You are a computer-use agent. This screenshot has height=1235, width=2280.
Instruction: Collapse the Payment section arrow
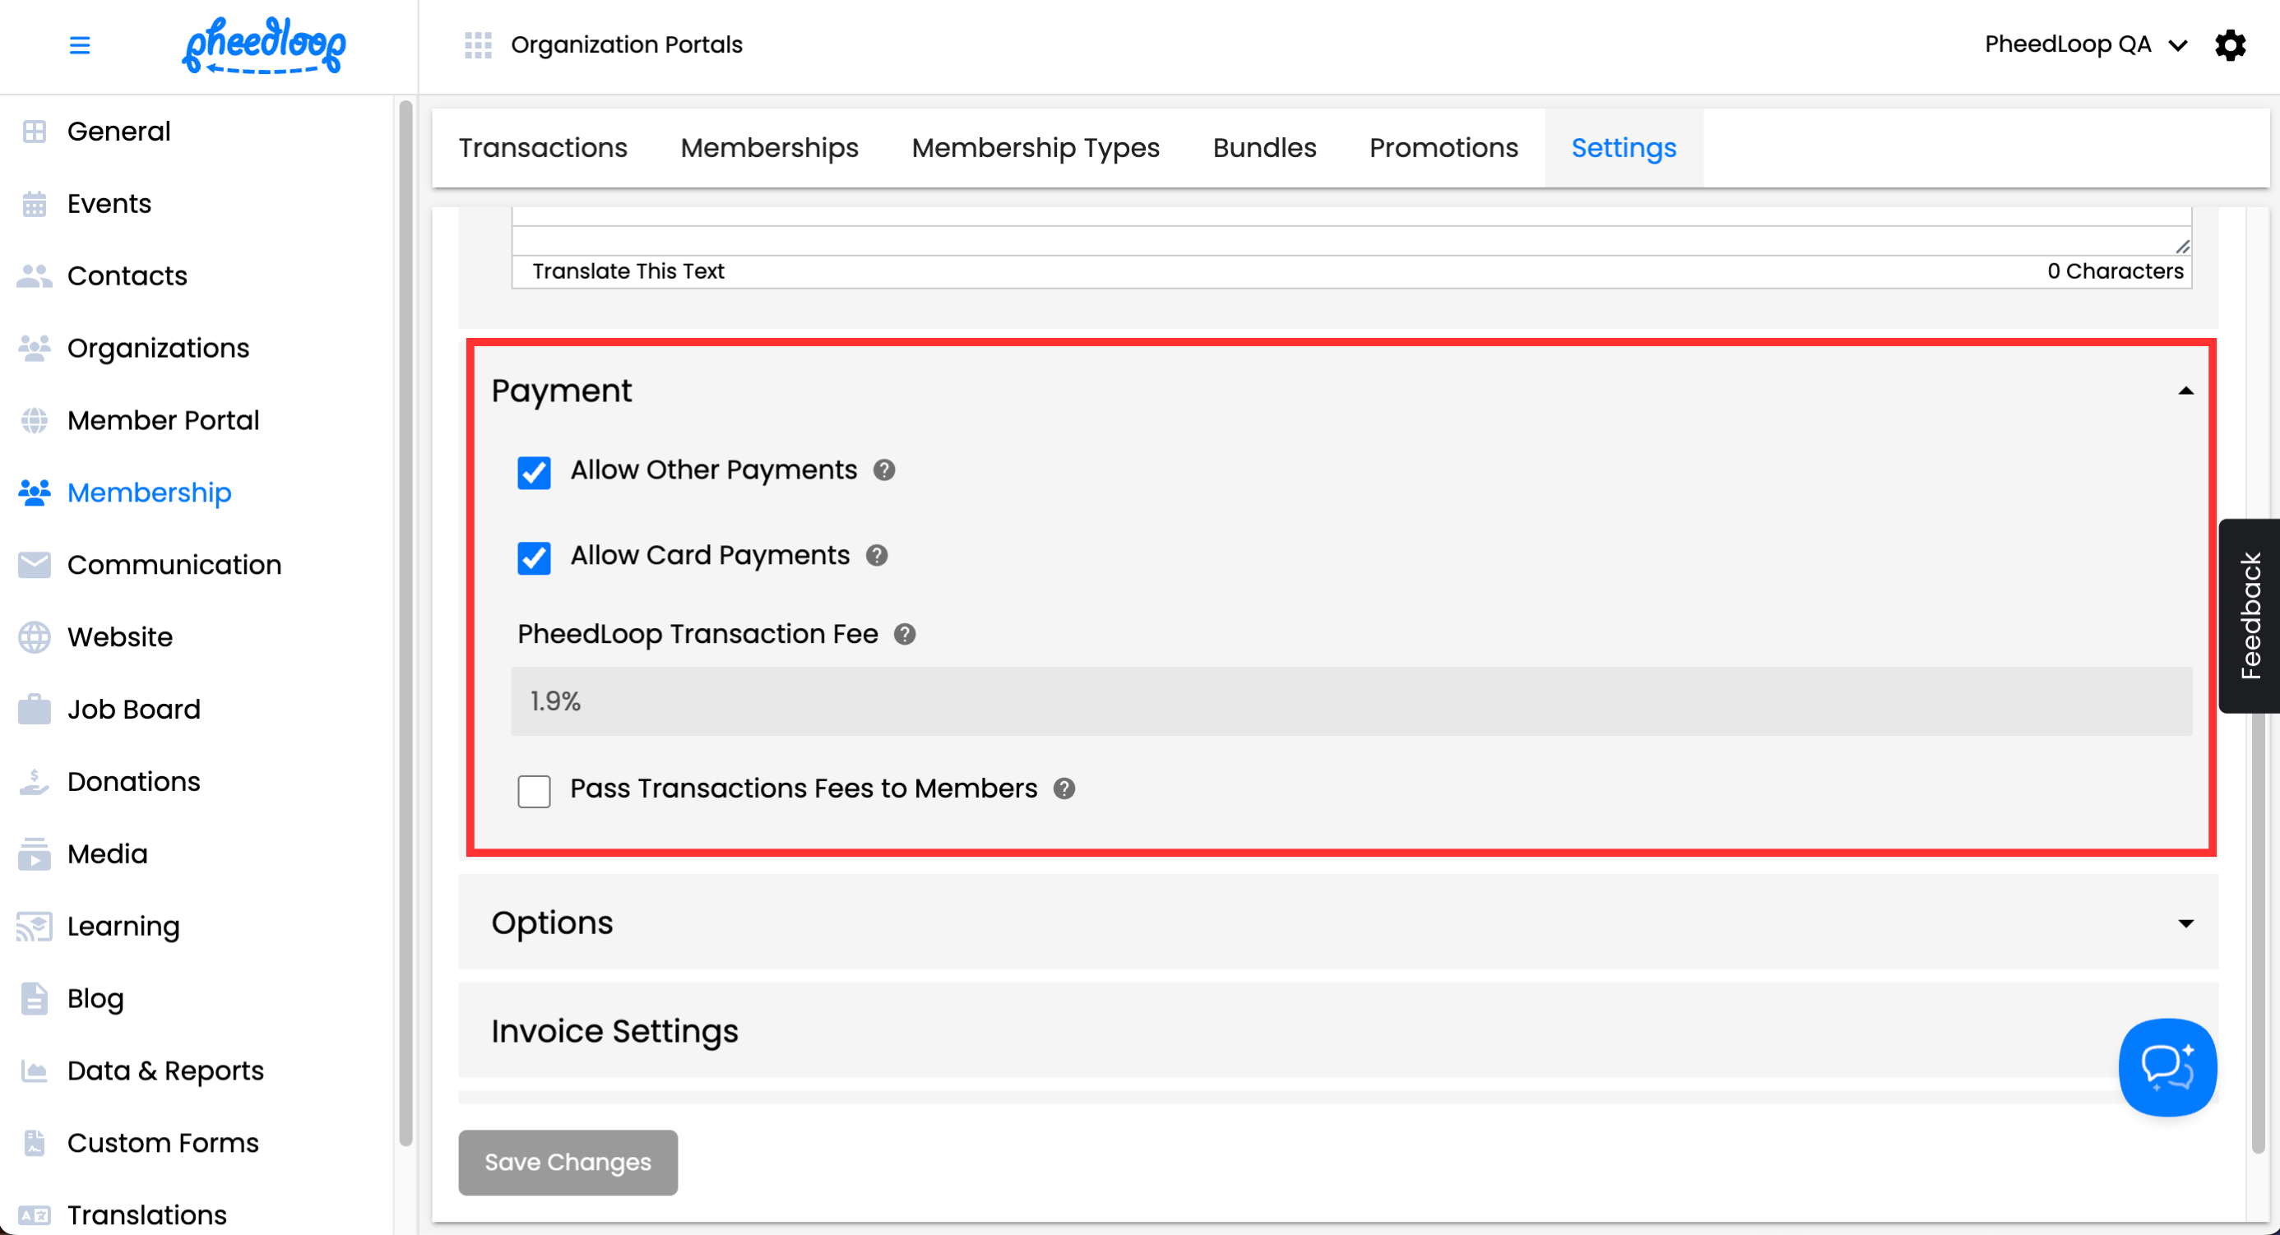2185,391
